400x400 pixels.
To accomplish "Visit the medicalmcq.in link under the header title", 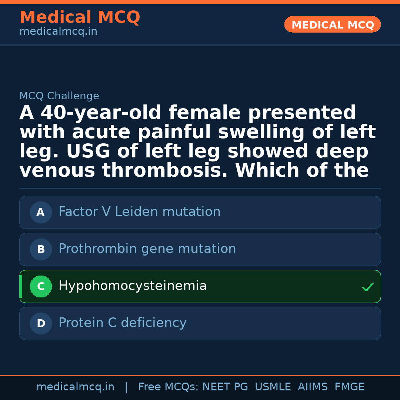I will [58, 31].
